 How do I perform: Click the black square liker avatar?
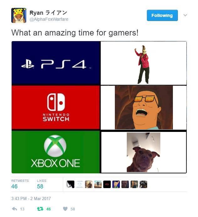tap(107, 184)
